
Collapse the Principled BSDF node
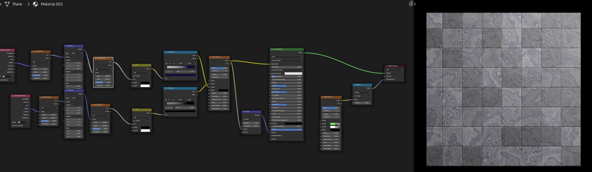tap(272, 49)
